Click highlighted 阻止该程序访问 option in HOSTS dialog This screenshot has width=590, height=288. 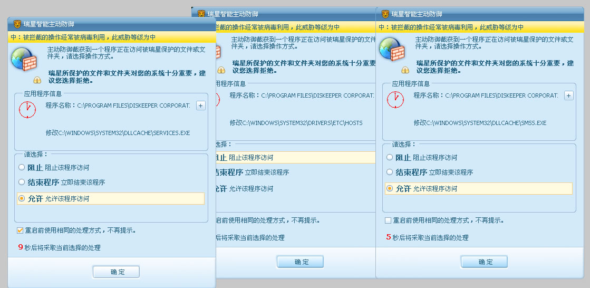[x=295, y=157]
